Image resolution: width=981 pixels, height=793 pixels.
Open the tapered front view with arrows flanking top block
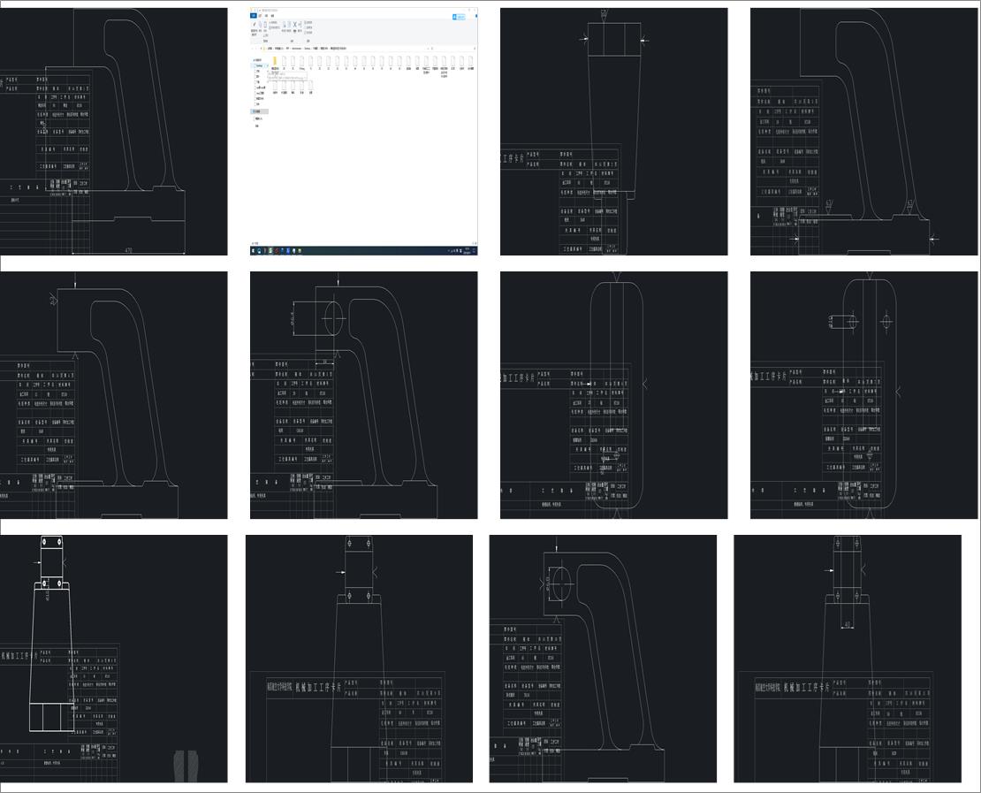pyautogui.click(x=613, y=132)
